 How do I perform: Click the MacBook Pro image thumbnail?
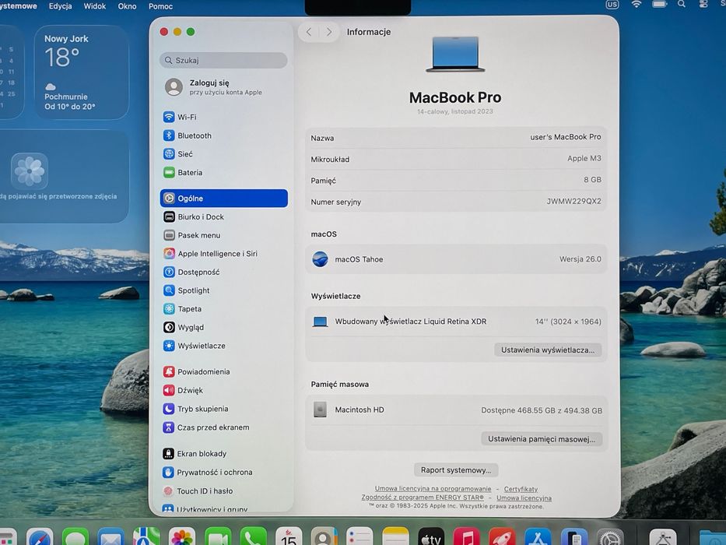coord(456,54)
